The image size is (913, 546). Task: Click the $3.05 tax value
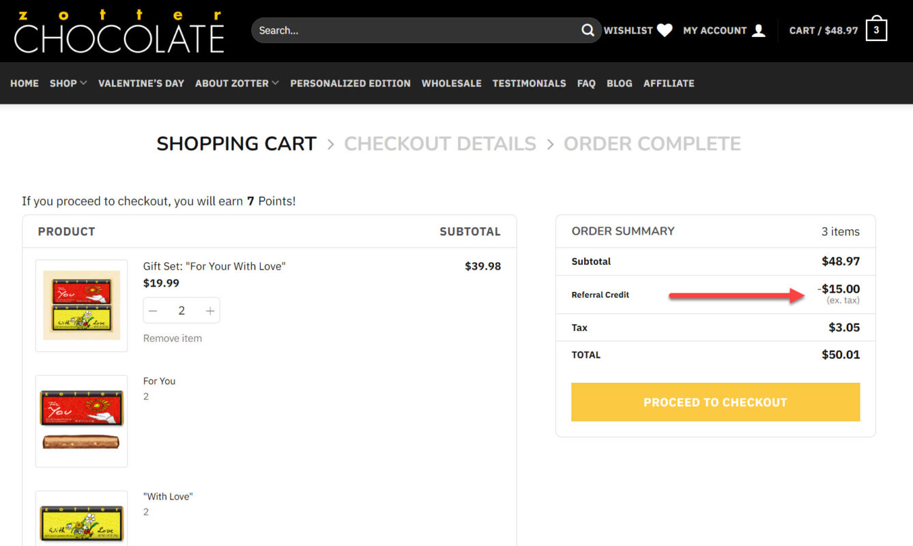pyautogui.click(x=844, y=328)
